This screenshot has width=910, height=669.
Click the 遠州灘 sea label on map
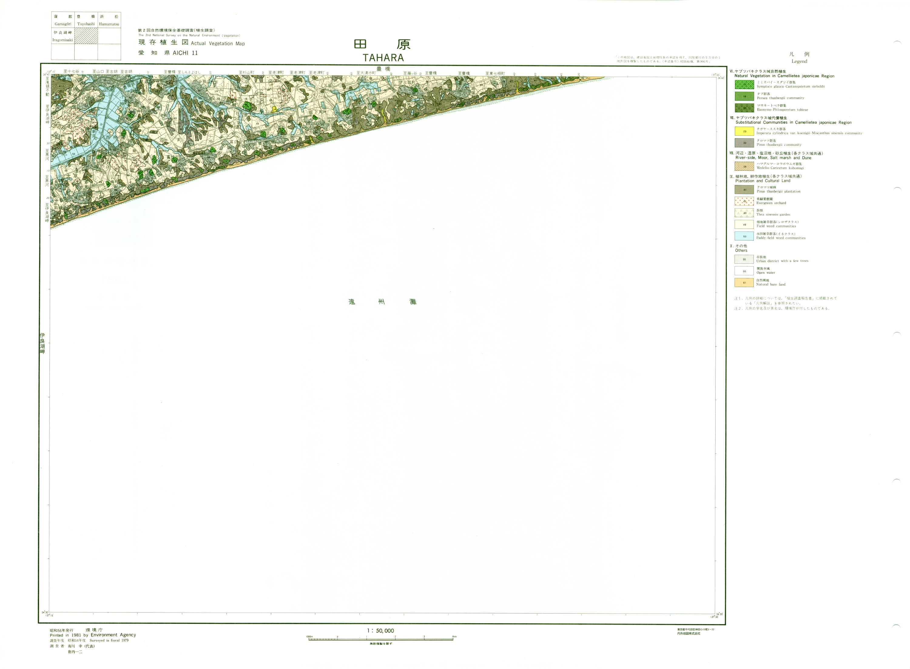382,302
